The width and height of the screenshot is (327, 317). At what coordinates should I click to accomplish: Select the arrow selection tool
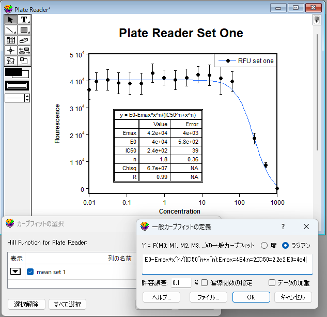point(10,20)
